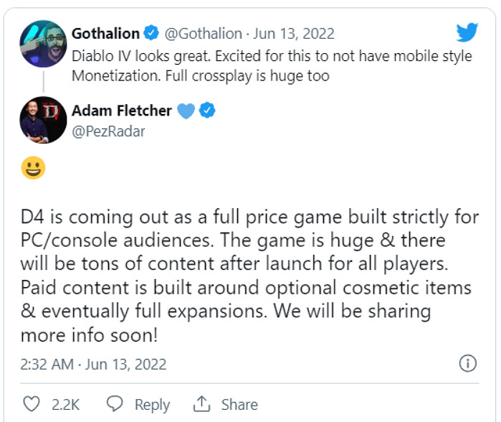Screen dimensions: 501x422
Task: Click the Twitter bird logo
Action: (x=467, y=33)
